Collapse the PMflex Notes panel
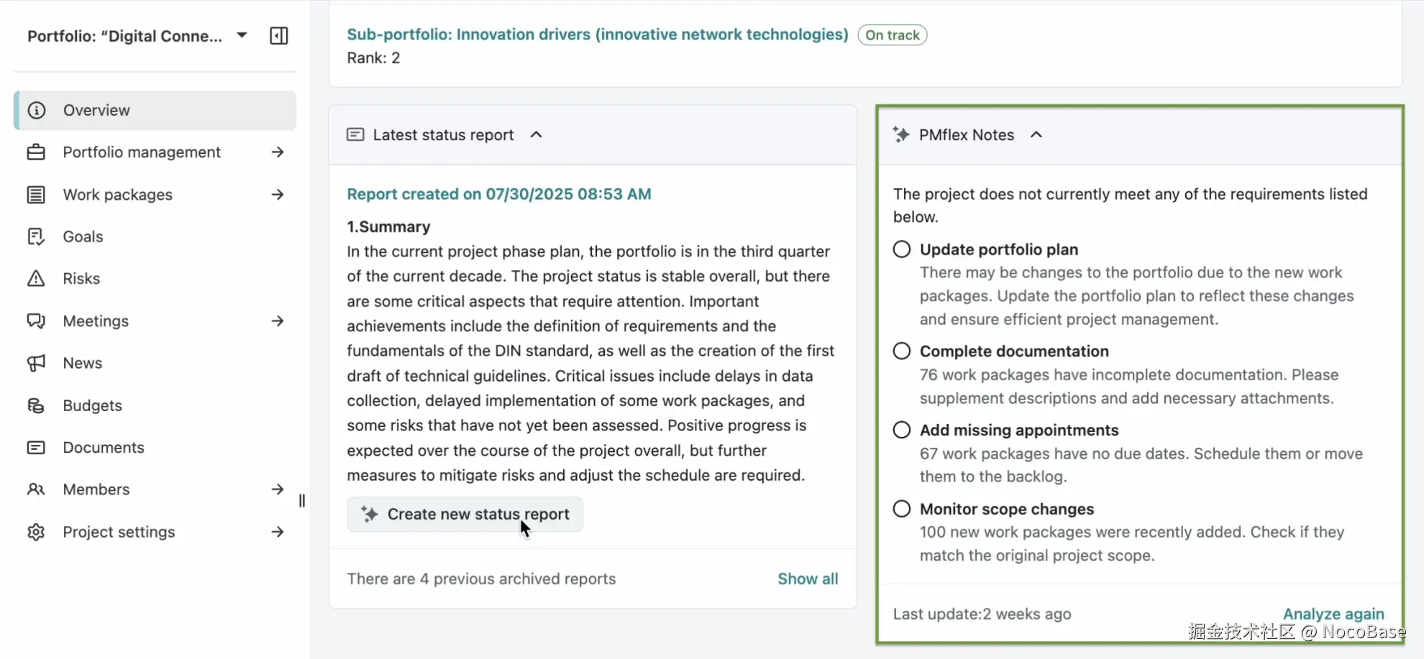The width and height of the screenshot is (1424, 659). tap(1036, 134)
